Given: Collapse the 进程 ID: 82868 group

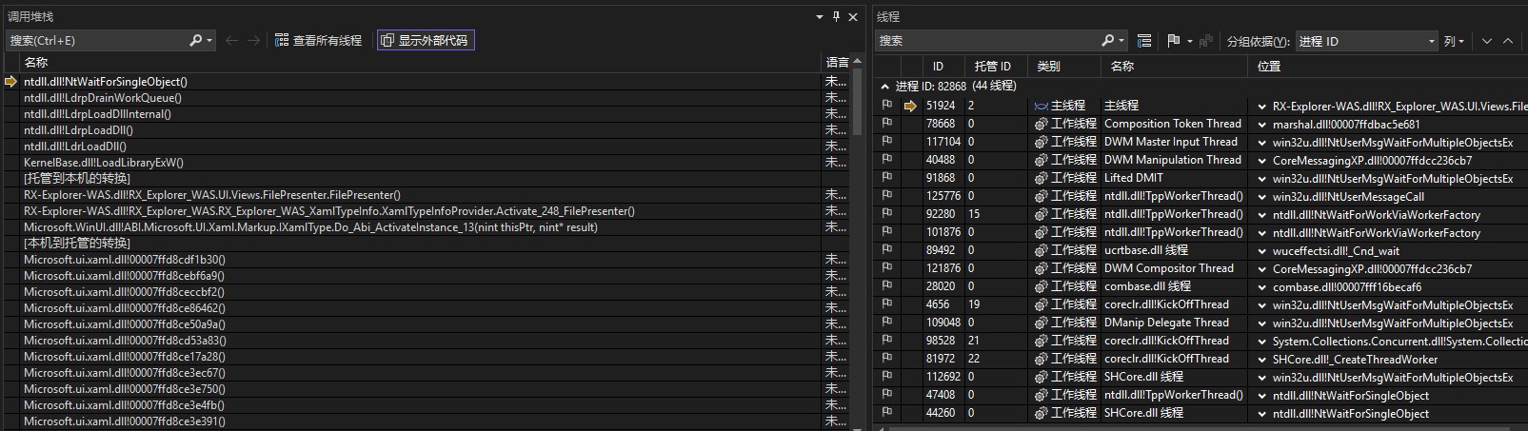Looking at the screenshot, I should [885, 86].
